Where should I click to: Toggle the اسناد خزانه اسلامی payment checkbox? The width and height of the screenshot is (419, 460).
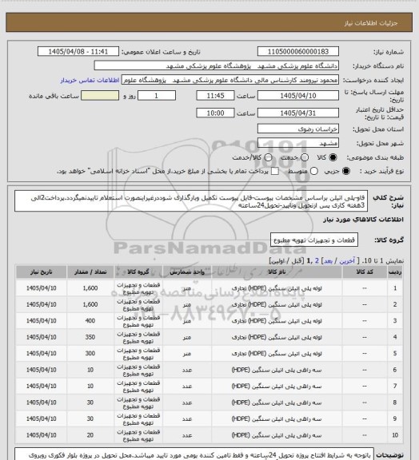(275, 171)
